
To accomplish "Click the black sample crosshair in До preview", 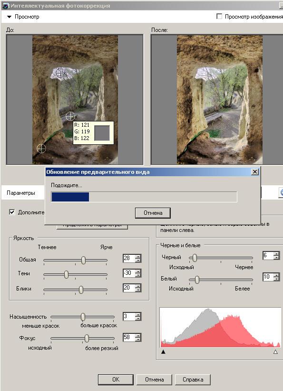I will (41, 149).
